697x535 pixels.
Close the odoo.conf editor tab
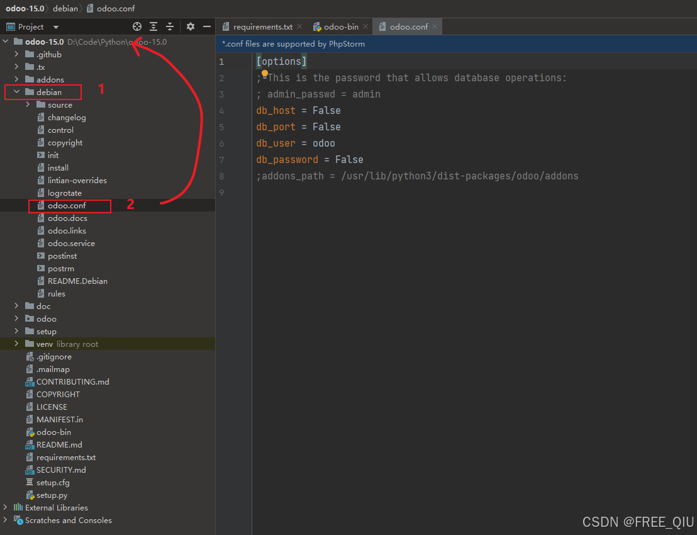click(x=435, y=26)
